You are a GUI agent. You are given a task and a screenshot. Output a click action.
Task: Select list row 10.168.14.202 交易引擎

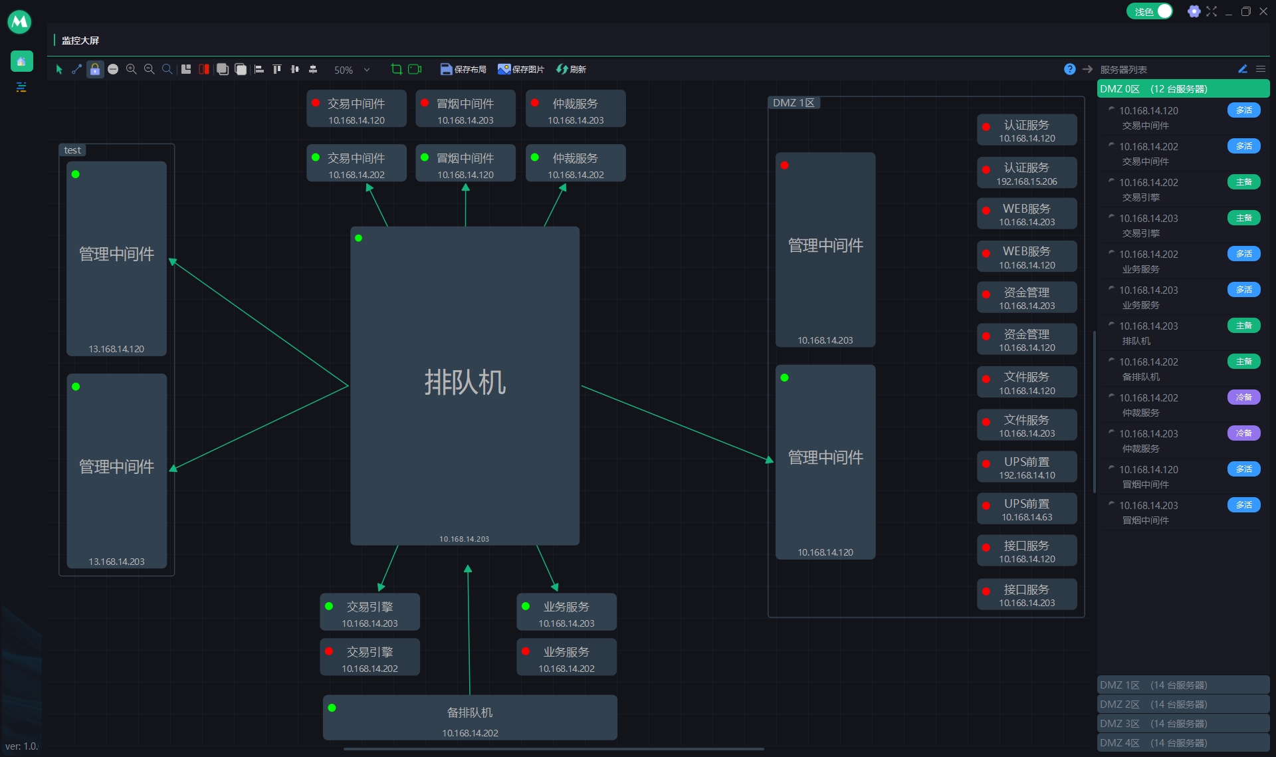1183,189
